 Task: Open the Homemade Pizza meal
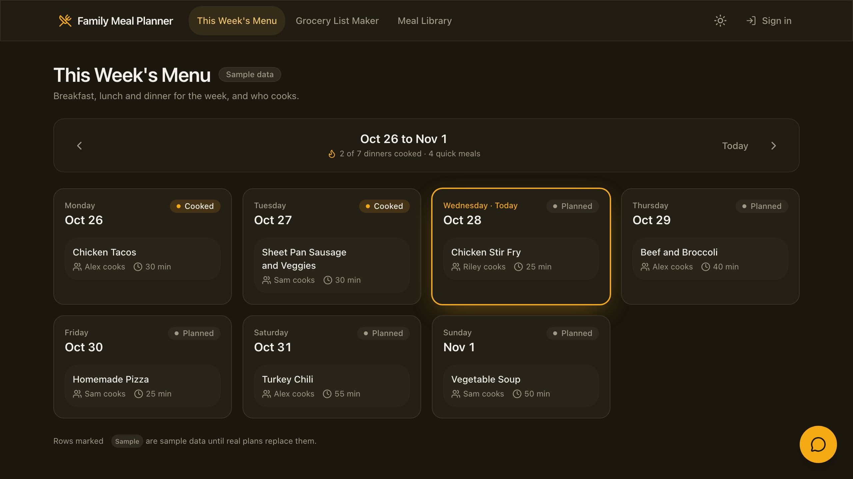[x=143, y=386]
